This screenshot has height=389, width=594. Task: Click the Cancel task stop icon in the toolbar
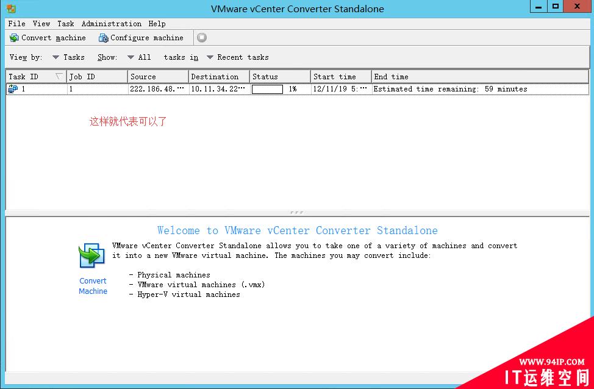point(202,38)
